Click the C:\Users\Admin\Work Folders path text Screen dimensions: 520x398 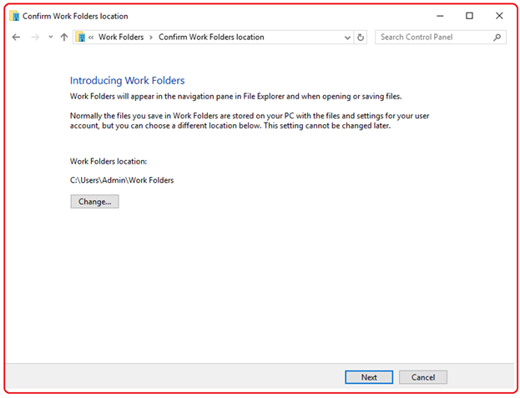click(122, 180)
